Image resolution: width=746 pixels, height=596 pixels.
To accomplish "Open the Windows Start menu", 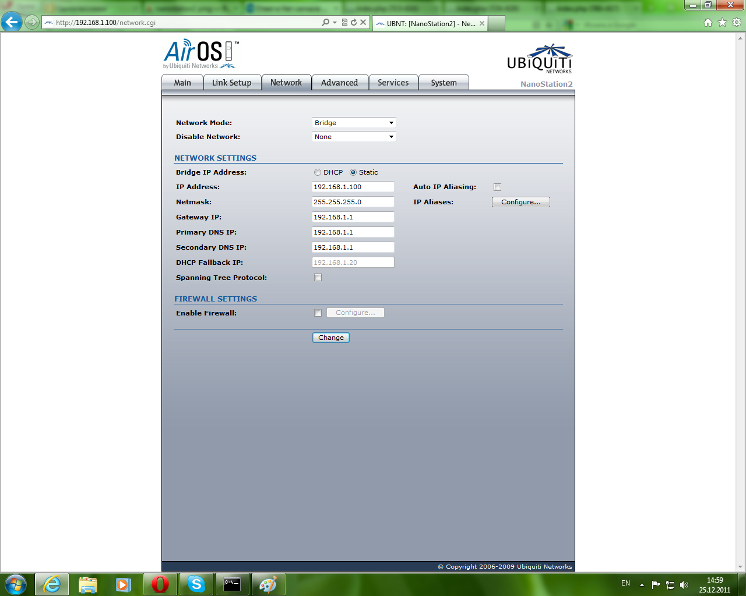I will (x=15, y=584).
